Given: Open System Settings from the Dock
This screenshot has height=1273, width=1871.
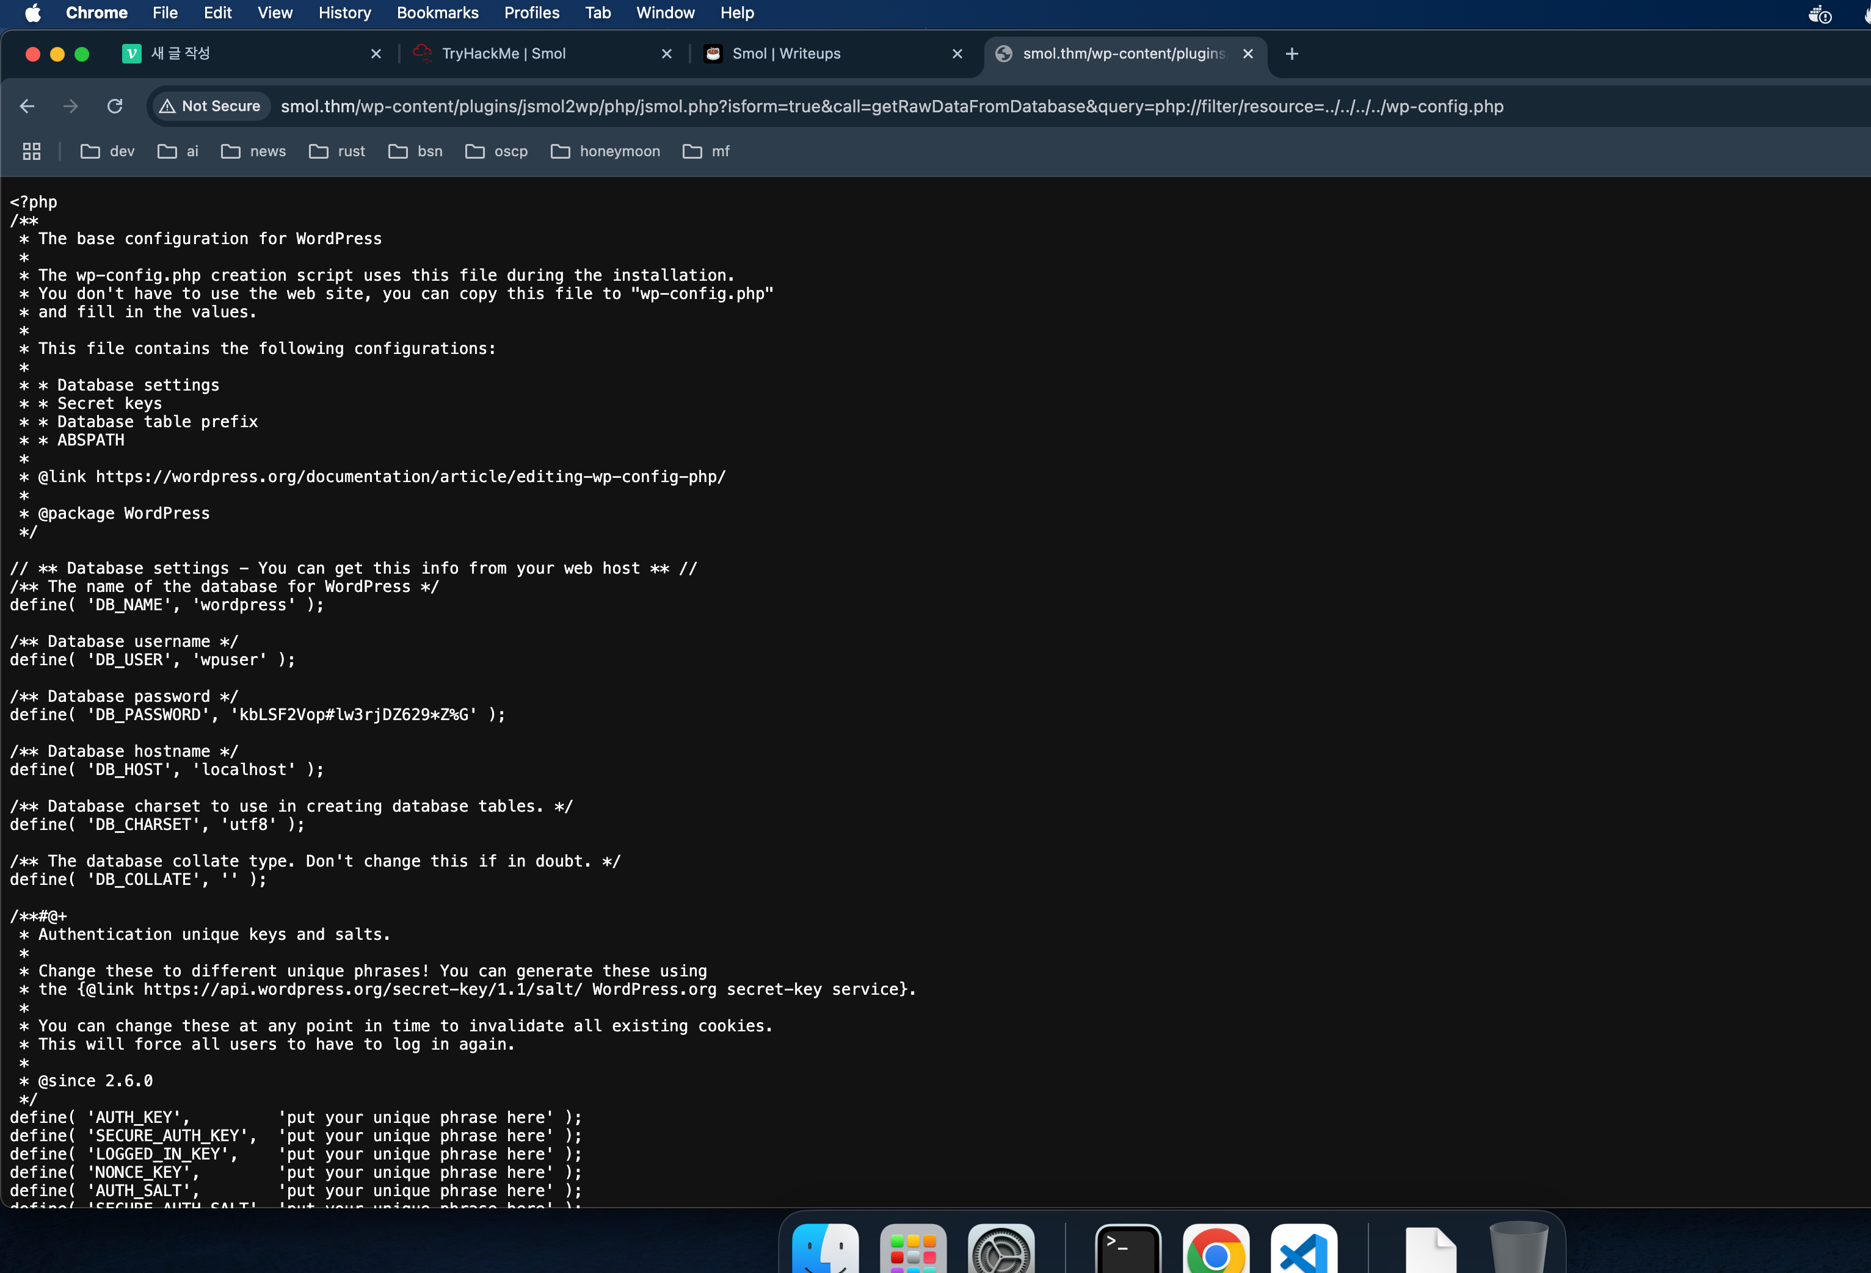Looking at the screenshot, I should pos(1001,1248).
